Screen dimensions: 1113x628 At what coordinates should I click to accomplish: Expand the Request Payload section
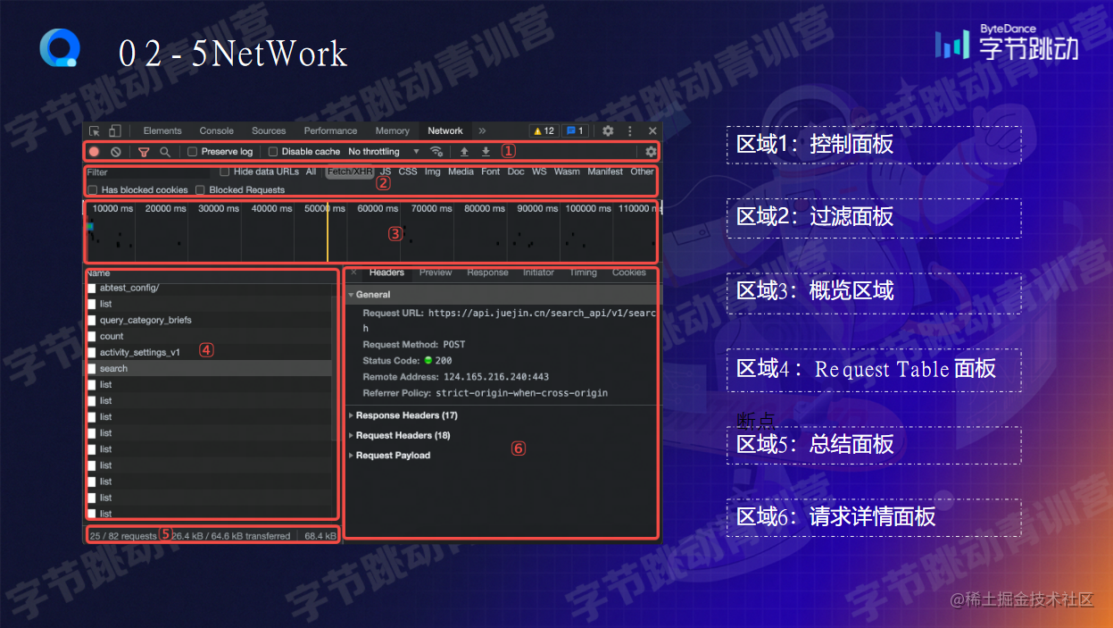point(390,456)
